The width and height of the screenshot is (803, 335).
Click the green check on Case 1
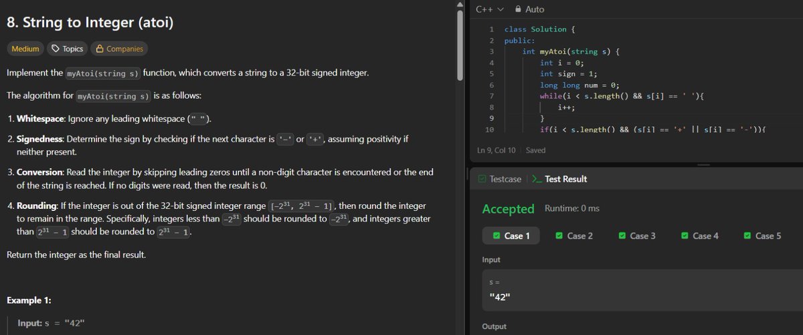point(496,236)
